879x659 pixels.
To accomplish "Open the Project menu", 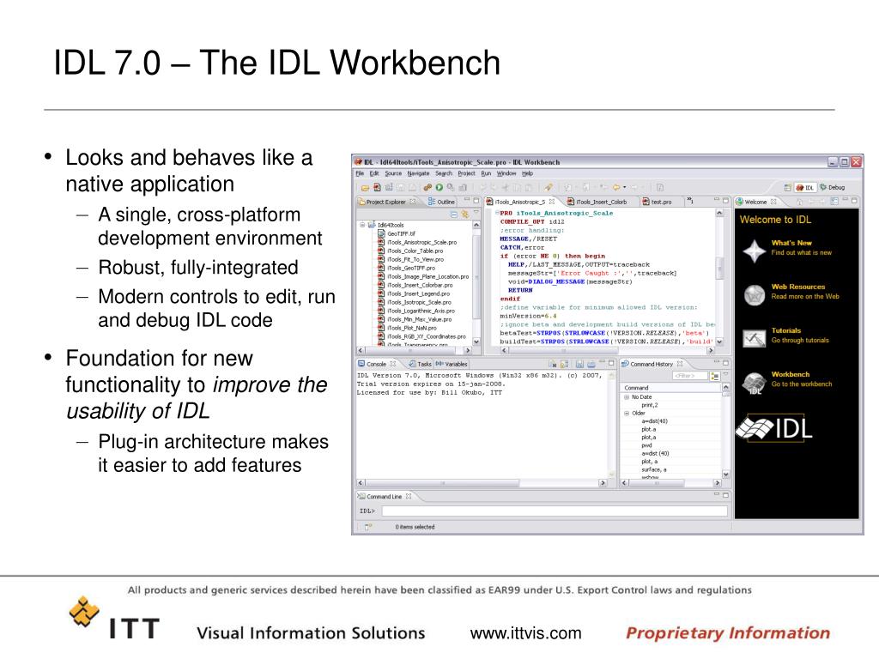I will (466, 173).
